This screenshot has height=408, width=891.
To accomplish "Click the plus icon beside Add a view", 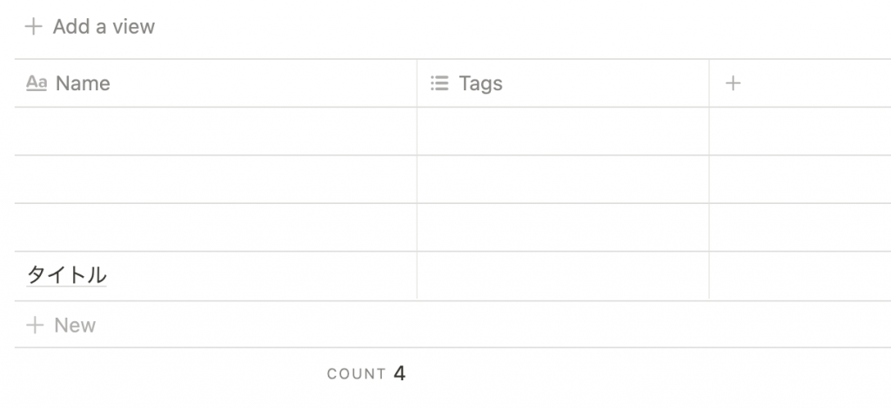I will pyautogui.click(x=34, y=27).
